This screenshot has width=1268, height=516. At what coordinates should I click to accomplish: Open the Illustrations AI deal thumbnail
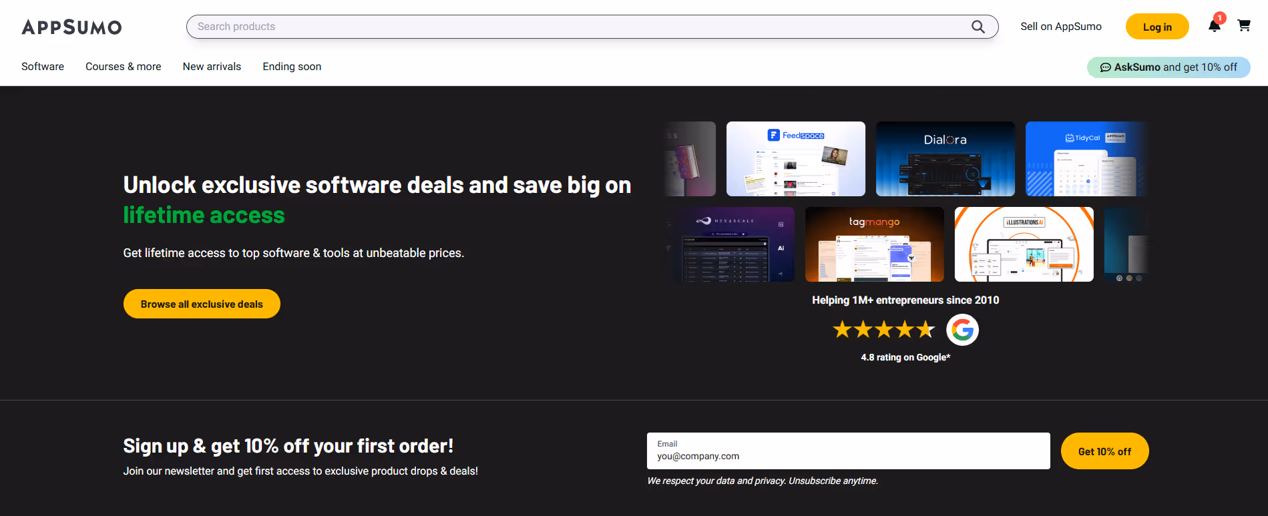click(x=1024, y=244)
